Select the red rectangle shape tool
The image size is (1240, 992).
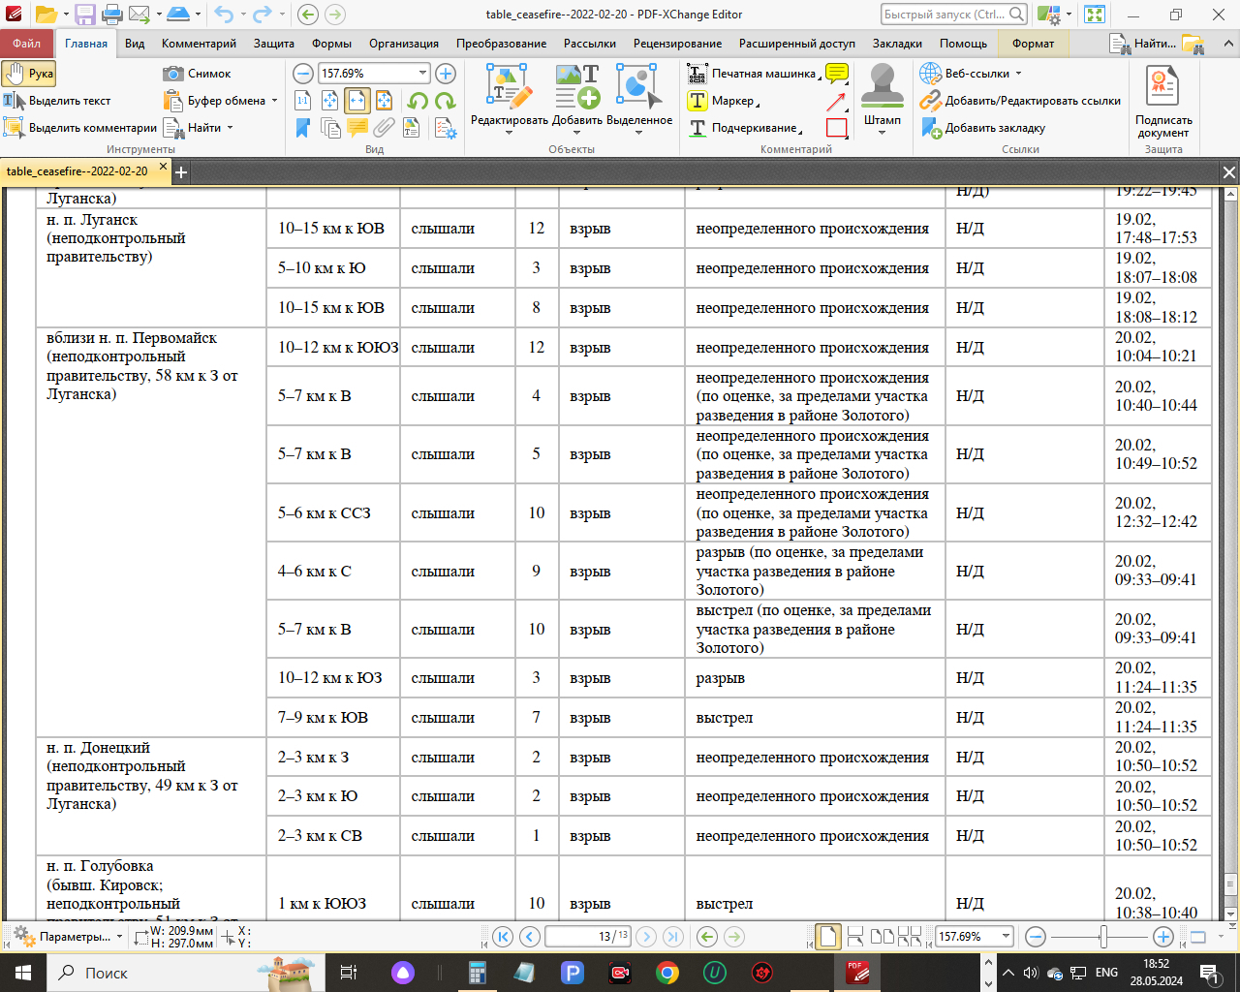click(x=837, y=128)
